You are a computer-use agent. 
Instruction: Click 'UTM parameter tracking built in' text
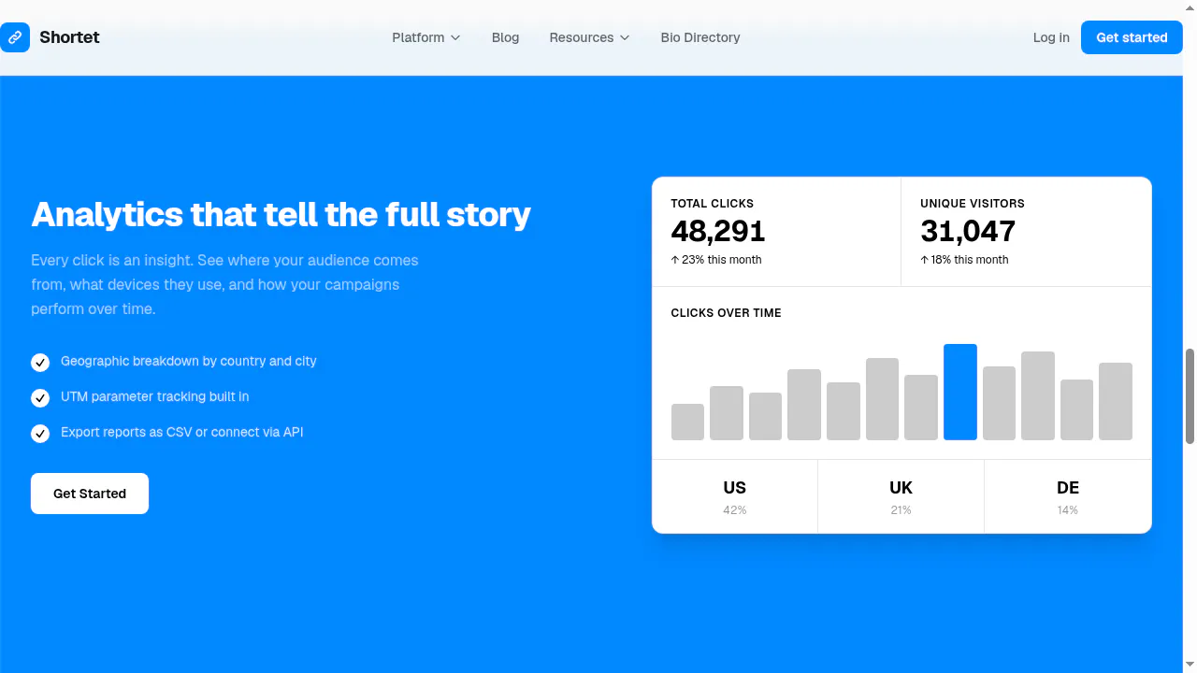point(155,396)
